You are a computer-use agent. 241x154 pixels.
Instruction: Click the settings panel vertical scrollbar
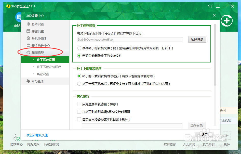click(x=215, y=55)
